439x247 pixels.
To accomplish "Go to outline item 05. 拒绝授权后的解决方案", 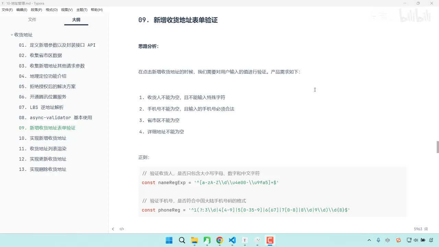I will (x=47, y=86).
